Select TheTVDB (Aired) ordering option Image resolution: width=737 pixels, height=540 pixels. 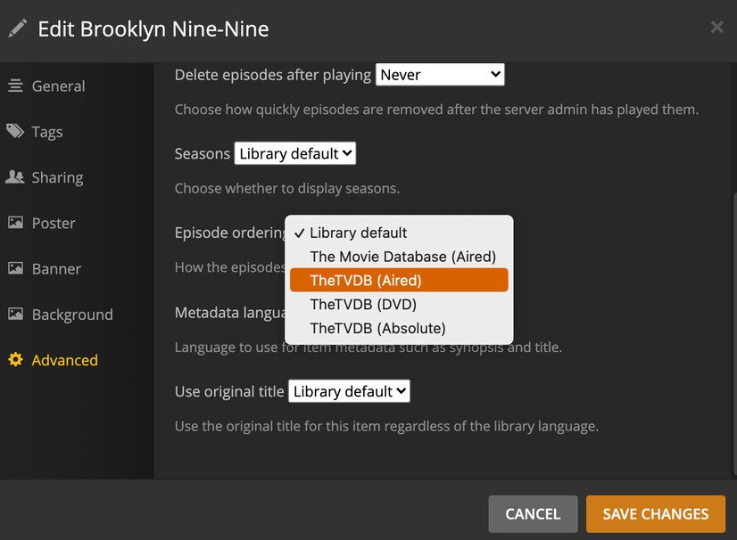(x=399, y=280)
